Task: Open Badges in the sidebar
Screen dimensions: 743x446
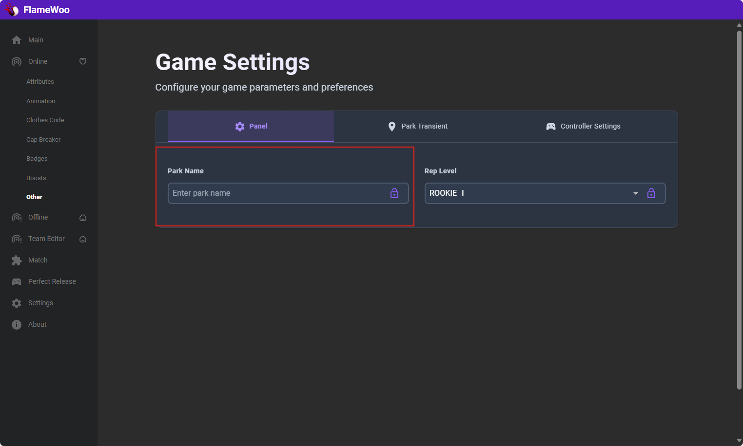Action: pos(37,159)
